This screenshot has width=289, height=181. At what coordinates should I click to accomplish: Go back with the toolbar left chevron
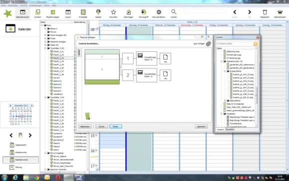[x=235, y=12]
